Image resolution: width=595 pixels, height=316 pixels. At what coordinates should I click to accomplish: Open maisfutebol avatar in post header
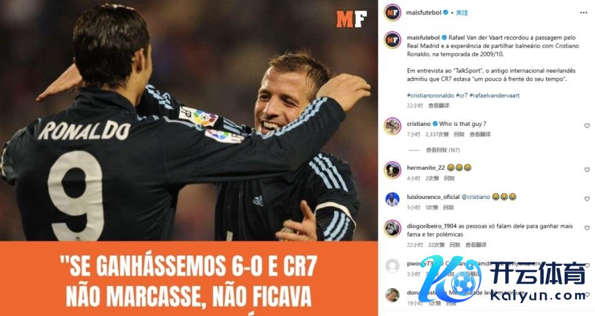tap(392, 12)
